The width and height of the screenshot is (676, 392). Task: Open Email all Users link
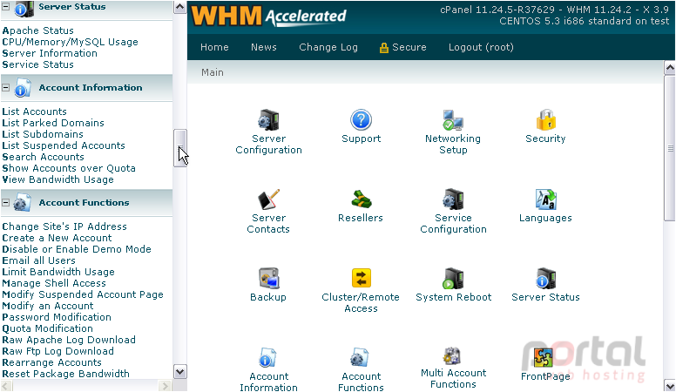(39, 260)
